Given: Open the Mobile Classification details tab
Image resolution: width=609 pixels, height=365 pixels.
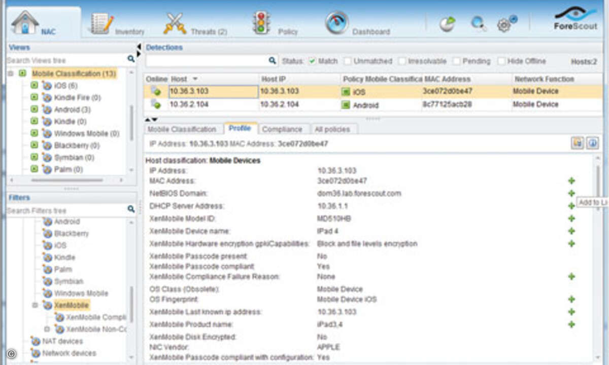Looking at the screenshot, I should (182, 129).
